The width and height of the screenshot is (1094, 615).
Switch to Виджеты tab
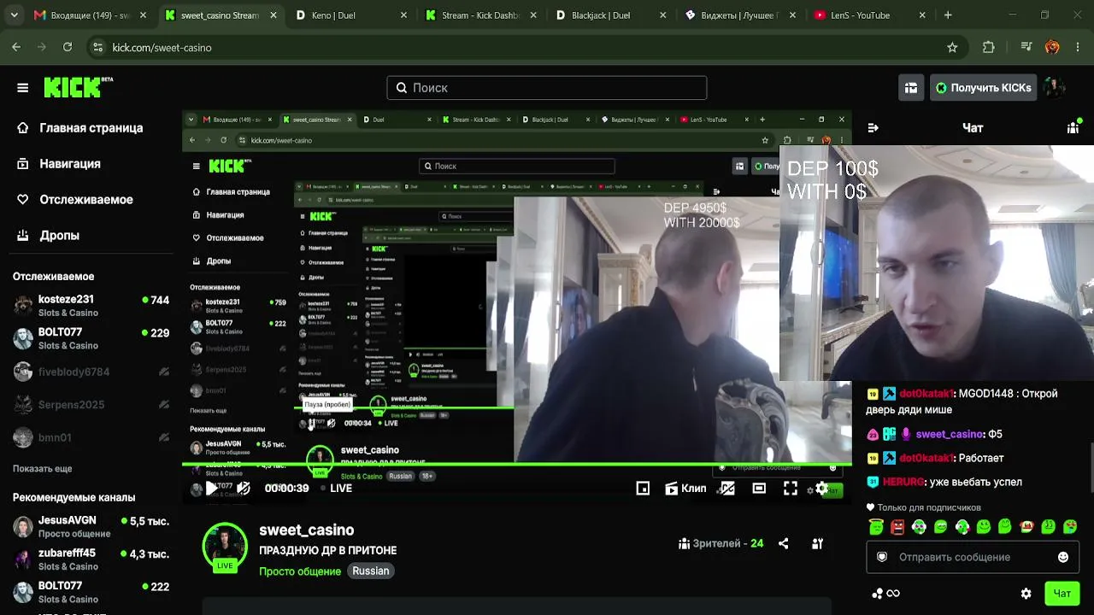[x=741, y=15]
